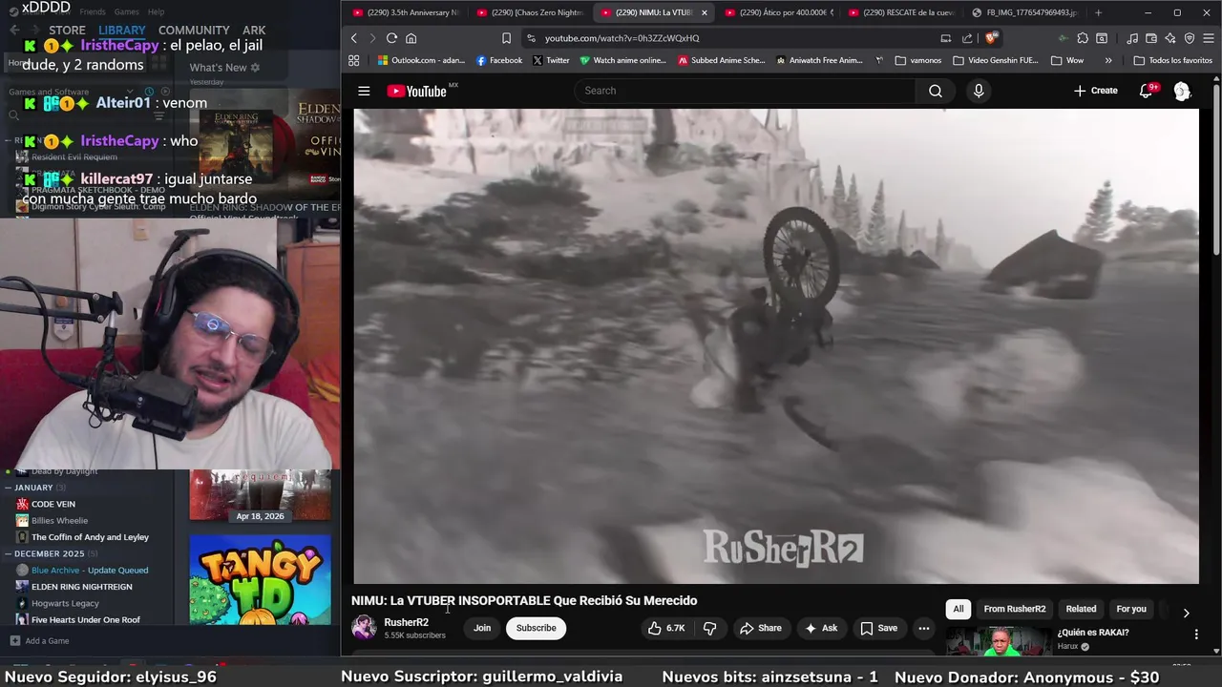This screenshot has width=1222, height=687.
Task: Subscribe to RusherR2
Action: click(536, 628)
